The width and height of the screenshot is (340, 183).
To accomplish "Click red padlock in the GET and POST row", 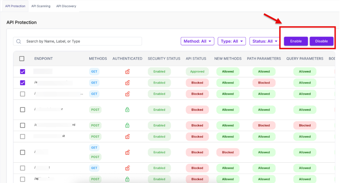I will point(127,152).
